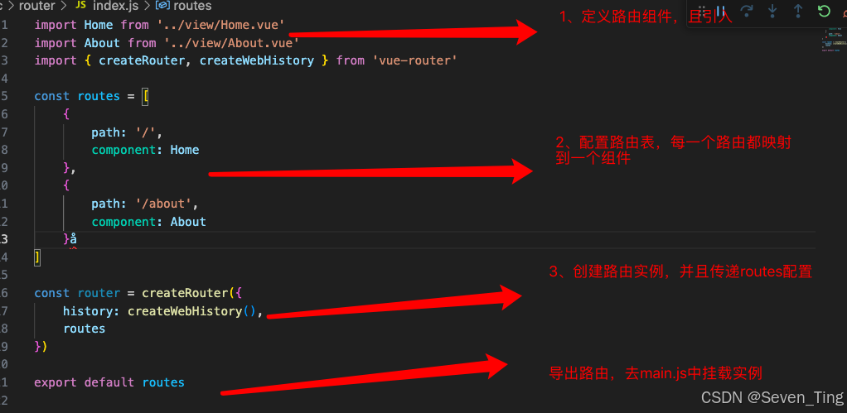The width and height of the screenshot is (847, 413).
Task: Click the createWebHistory() call on the history line
Action: 191,312
